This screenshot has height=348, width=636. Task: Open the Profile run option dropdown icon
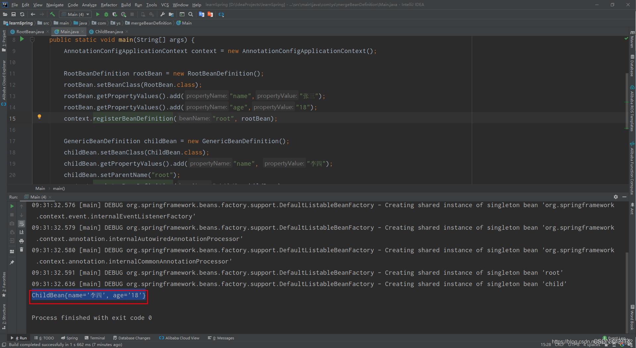(123, 14)
